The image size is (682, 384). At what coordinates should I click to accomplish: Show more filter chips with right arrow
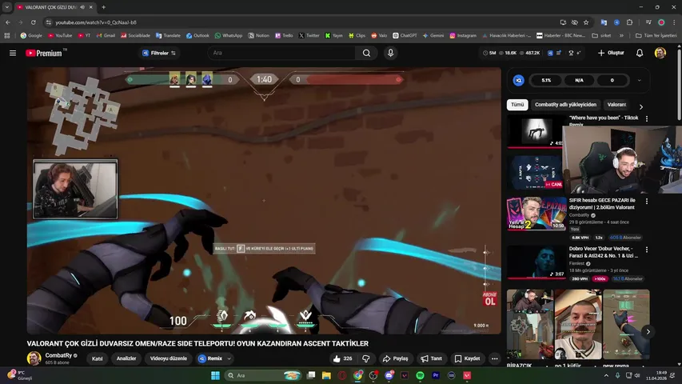coord(640,106)
